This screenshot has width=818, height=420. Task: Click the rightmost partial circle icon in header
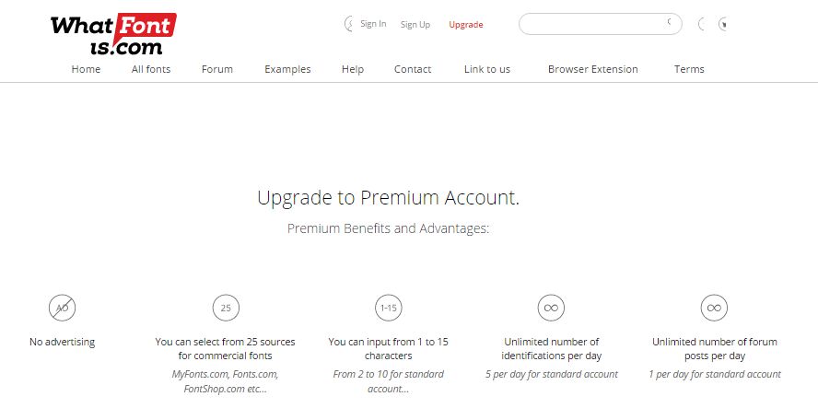(x=722, y=24)
